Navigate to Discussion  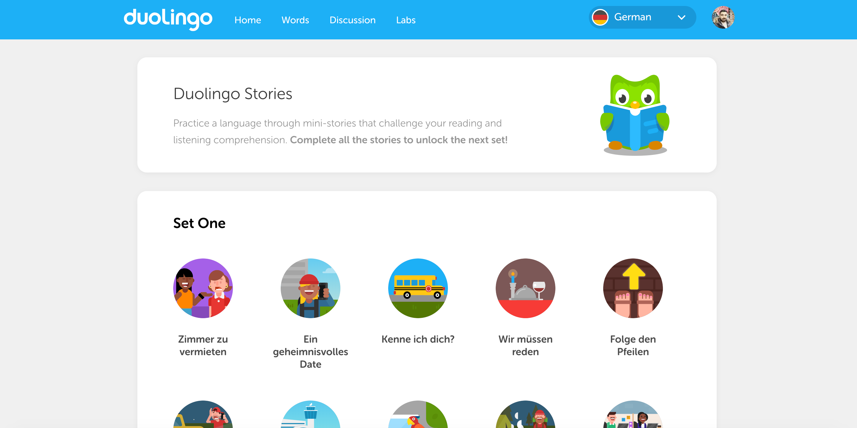point(352,20)
